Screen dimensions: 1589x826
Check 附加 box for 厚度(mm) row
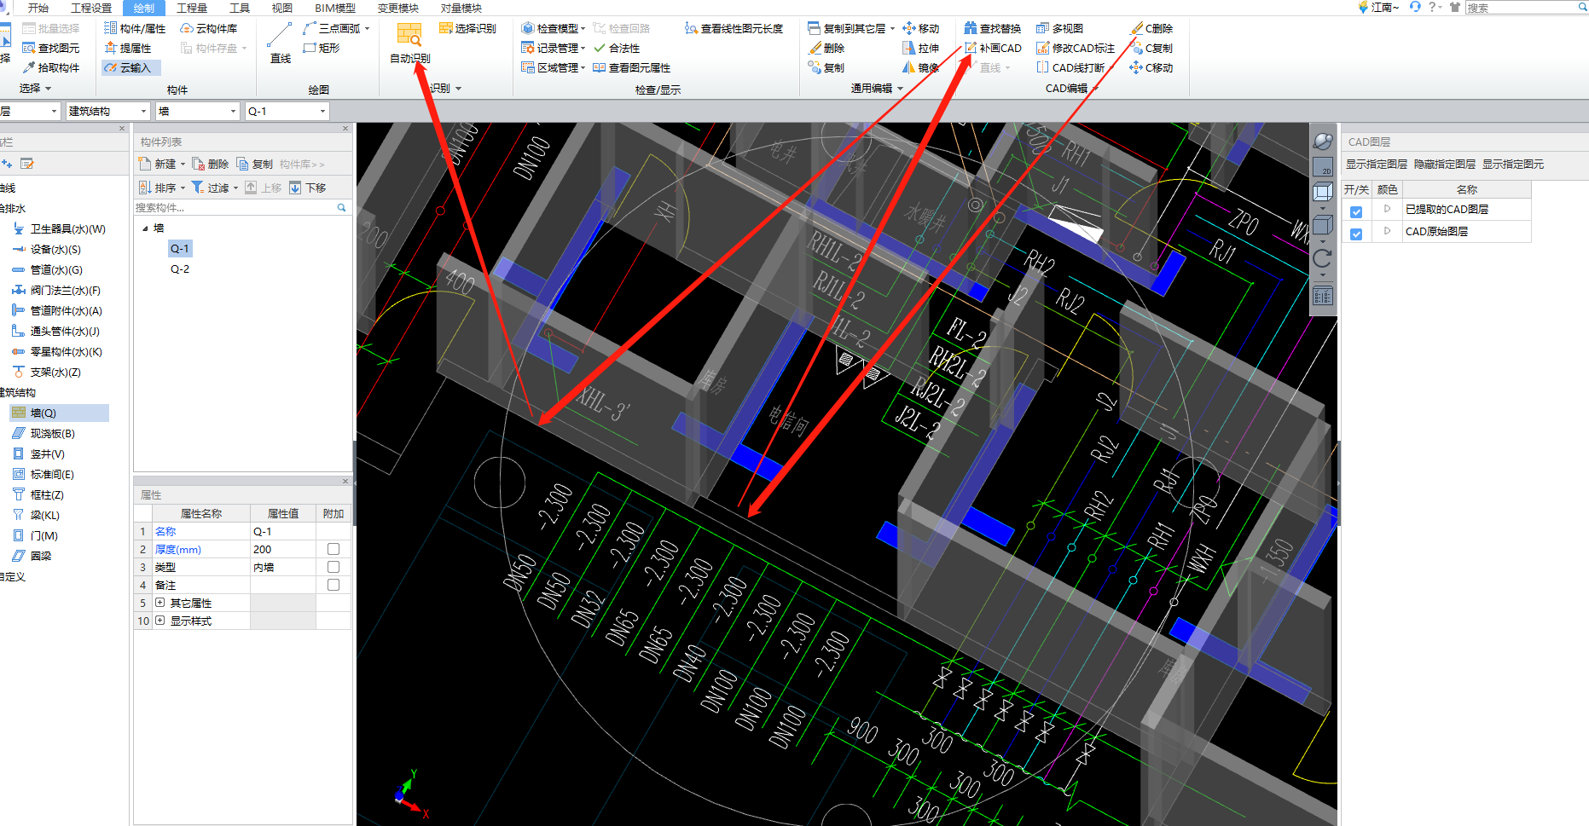pos(333,549)
